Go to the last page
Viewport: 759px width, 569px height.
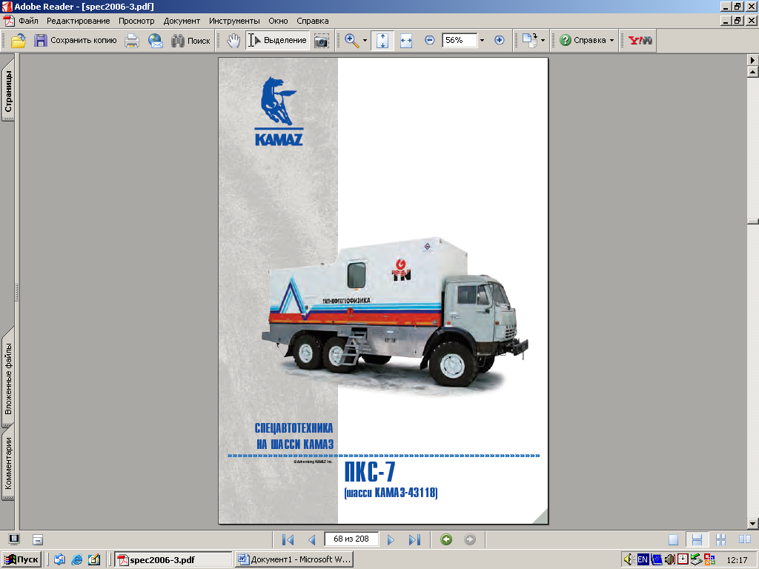pyautogui.click(x=414, y=539)
